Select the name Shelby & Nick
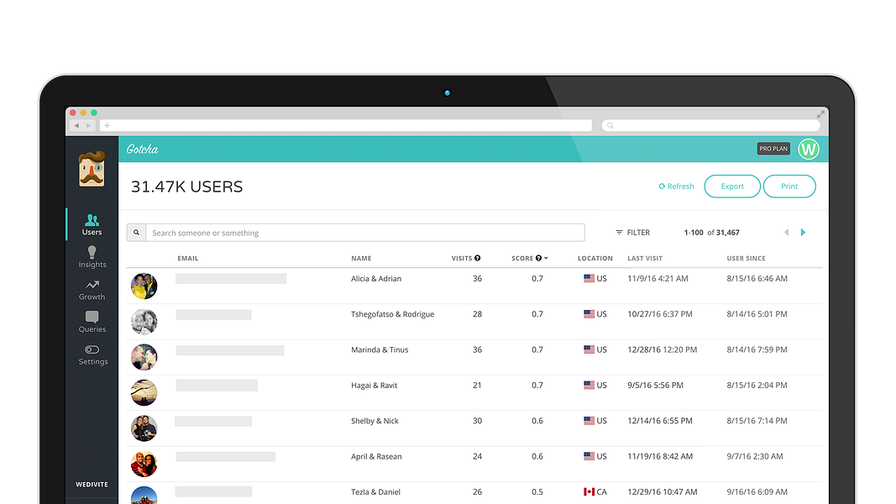This screenshot has width=896, height=504. (x=375, y=421)
